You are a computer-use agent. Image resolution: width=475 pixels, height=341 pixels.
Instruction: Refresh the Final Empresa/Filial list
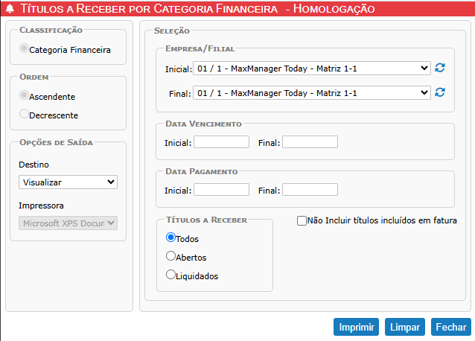[440, 93]
